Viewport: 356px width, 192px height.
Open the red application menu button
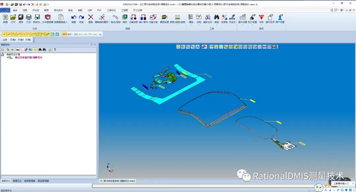(5, 10)
